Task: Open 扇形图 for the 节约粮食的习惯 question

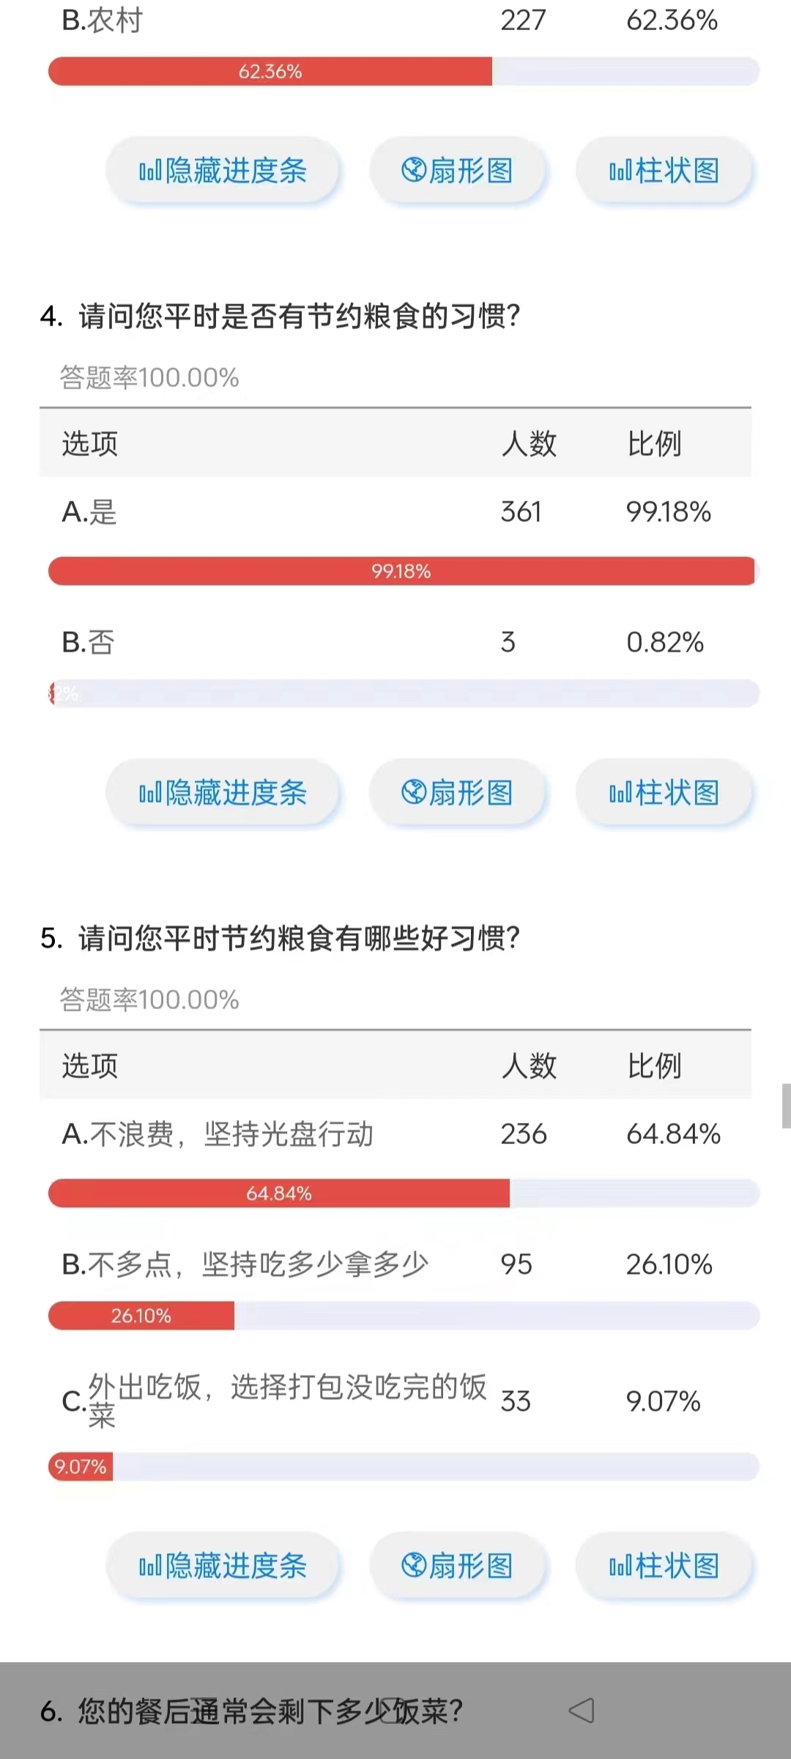Action: pyautogui.click(x=458, y=792)
